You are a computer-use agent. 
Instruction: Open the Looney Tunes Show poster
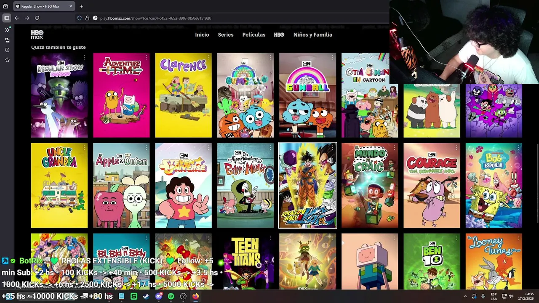click(494, 262)
